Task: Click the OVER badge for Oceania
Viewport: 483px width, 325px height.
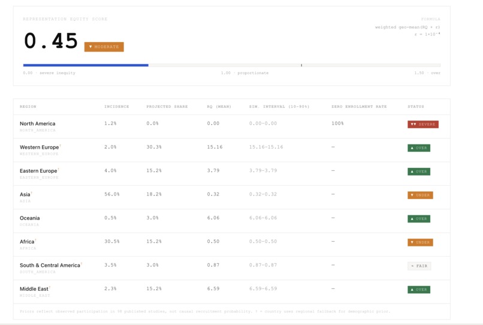Action: 419,219
